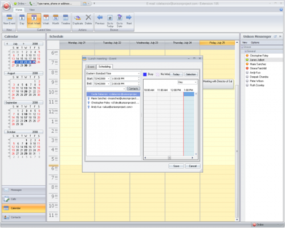Open Calendar in the navigation pane
This screenshot has width=285, height=228.
tap(24, 208)
